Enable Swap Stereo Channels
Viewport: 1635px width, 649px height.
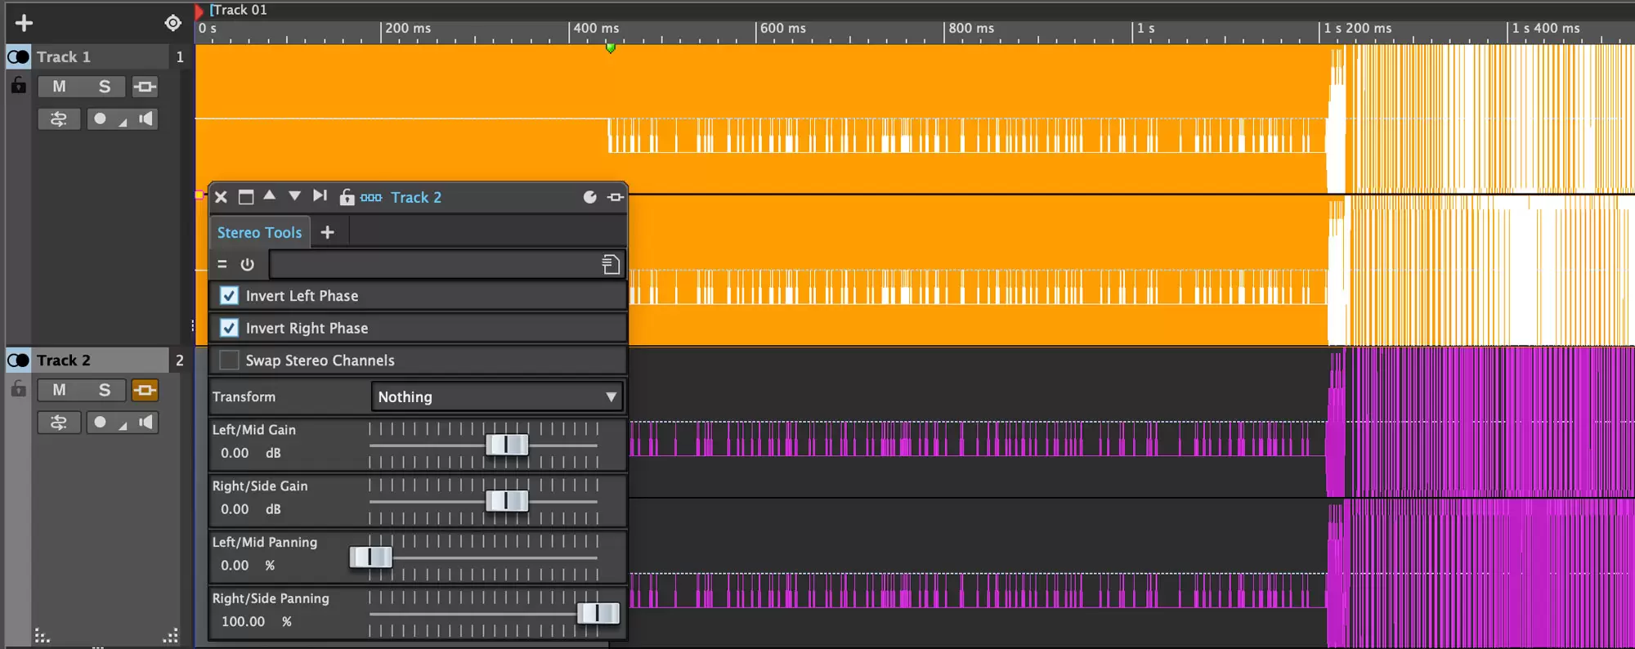pyautogui.click(x=230, y=360)
